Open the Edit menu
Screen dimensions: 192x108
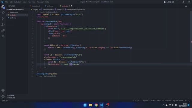pyautogui.click(x=11, y=2)
